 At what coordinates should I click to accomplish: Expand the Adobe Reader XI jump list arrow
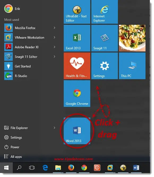click(x=54, y=47)
